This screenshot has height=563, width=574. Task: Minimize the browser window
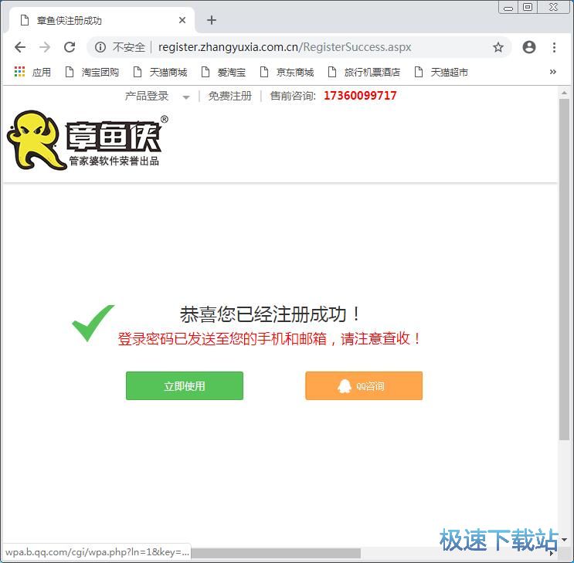(508, 7)
